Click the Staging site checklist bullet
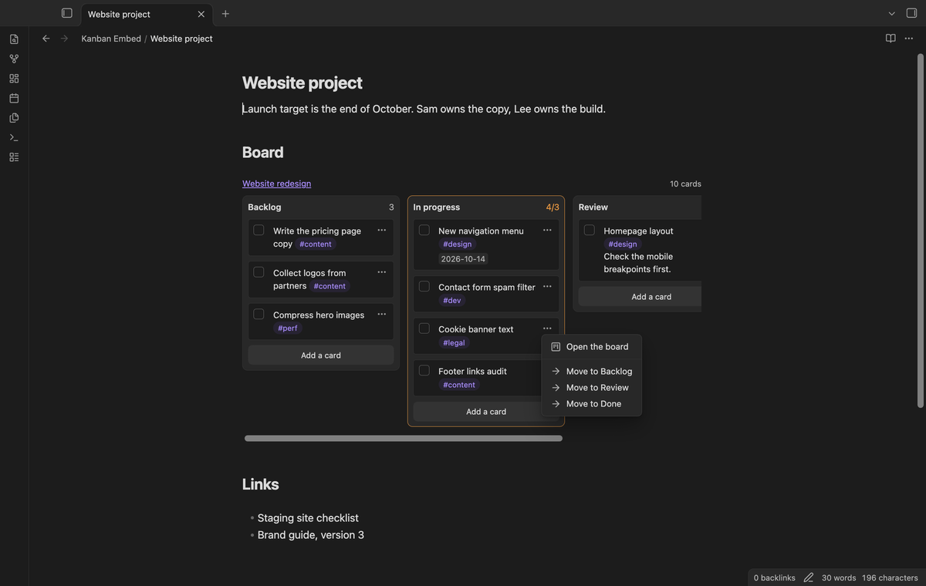This screenshot has width=926, height=586. (x=308, y=518)
